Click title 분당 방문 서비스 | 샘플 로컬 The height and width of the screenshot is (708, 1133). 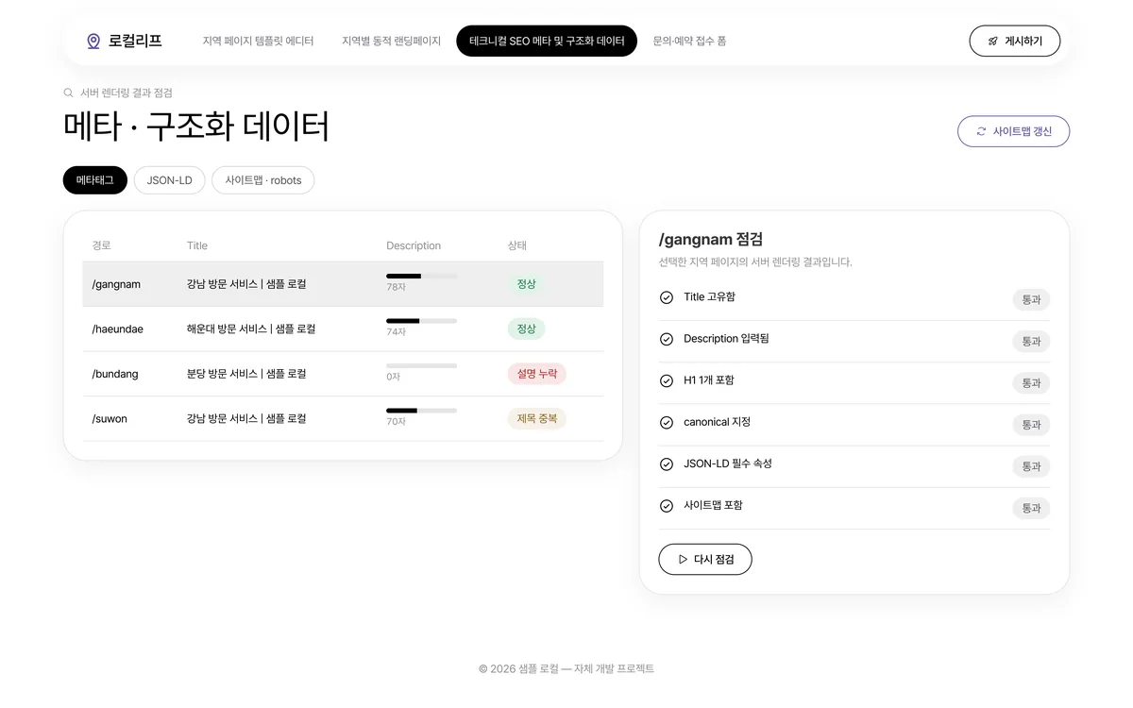pyautogui.click(x=246, y=374)
